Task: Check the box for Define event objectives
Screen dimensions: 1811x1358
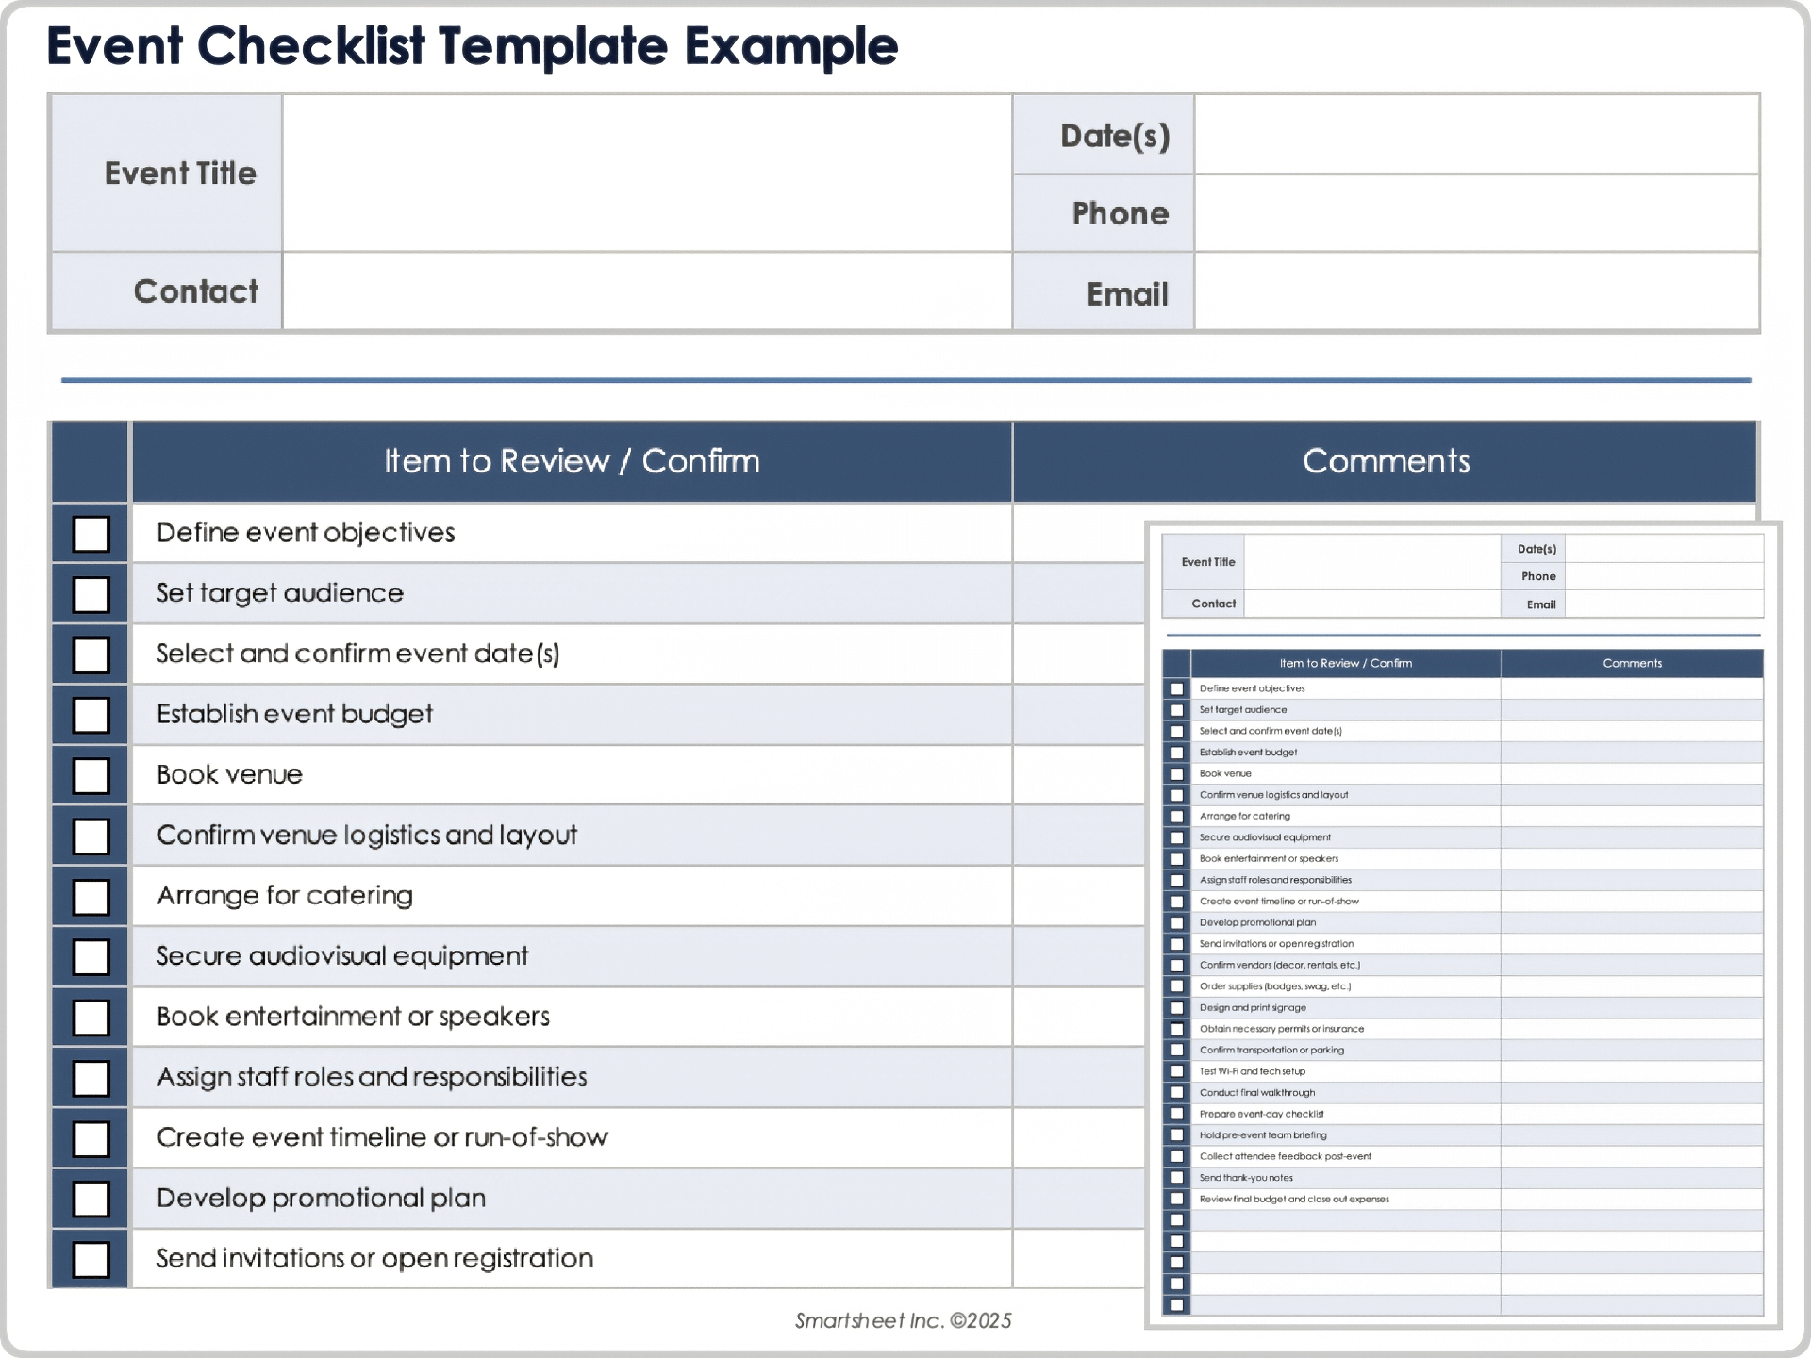Action: coord(90,533)
